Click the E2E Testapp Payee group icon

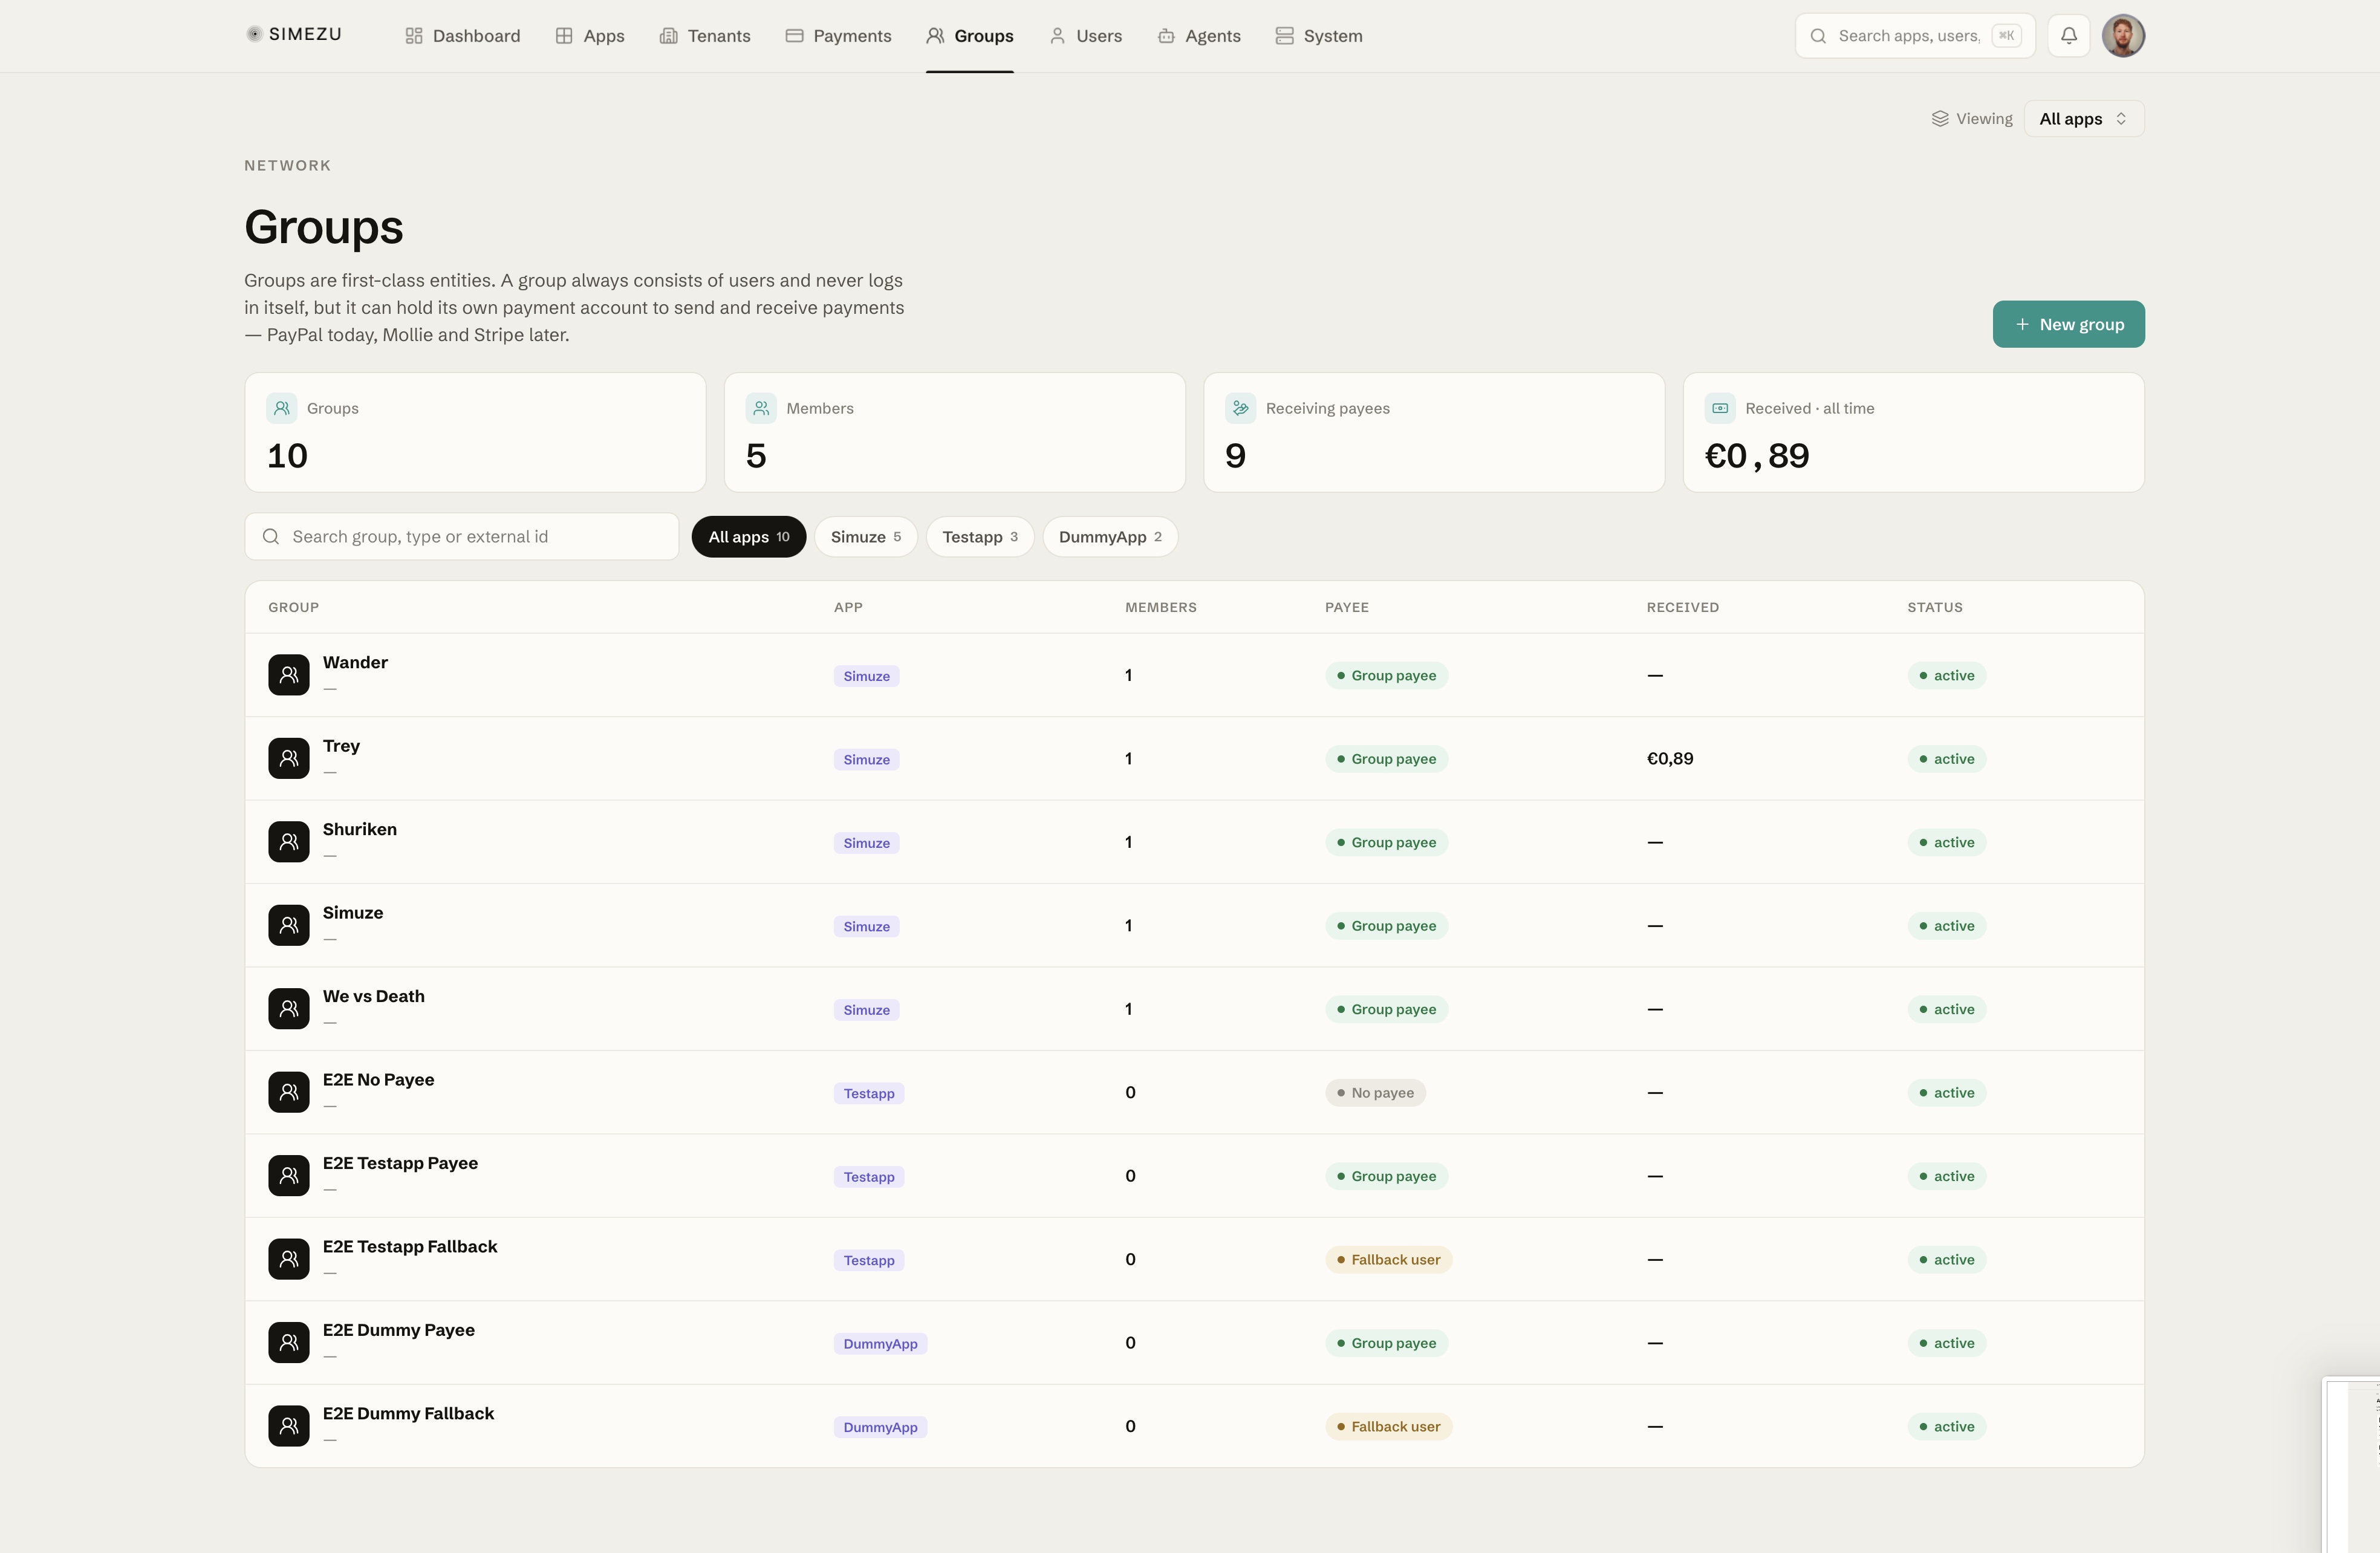pos(288,1176)
